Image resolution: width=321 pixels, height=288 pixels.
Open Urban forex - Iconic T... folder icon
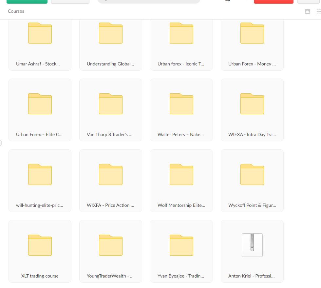tap(181, 33)
